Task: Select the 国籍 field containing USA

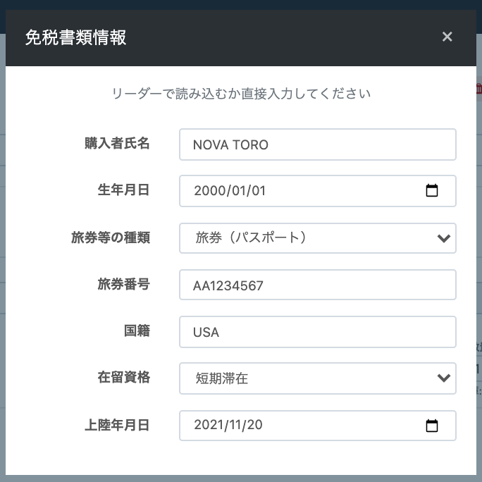Action: [x=317, y=332]
